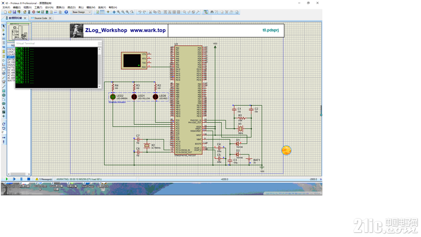This screenshot has width=421, height=237.
Task: Click the Play simulation button
Action: (7, 179)
